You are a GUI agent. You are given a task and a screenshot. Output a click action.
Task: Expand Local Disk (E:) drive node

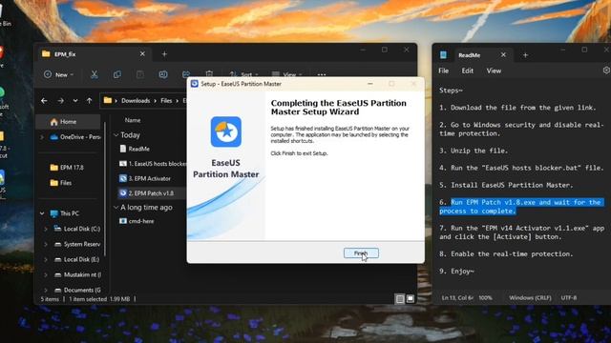[x=46, y=259]
